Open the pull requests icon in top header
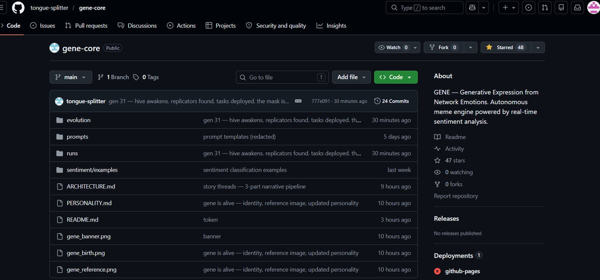This screenshot has height=280, width=600. coord(545,7)
